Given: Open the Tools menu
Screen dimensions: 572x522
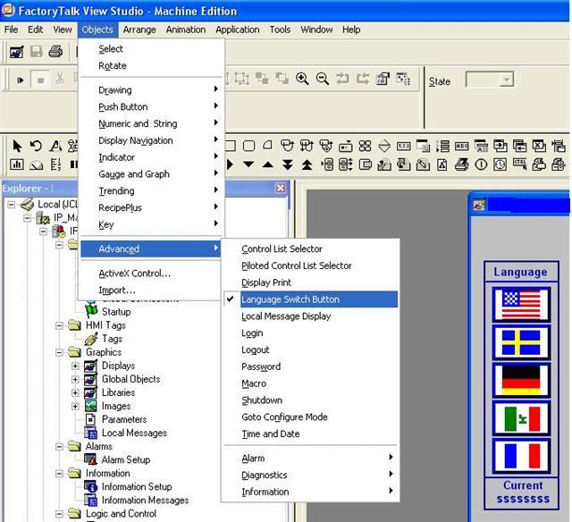Looking at the screenshot, I should pyautogui.click(x=280, y=29).
